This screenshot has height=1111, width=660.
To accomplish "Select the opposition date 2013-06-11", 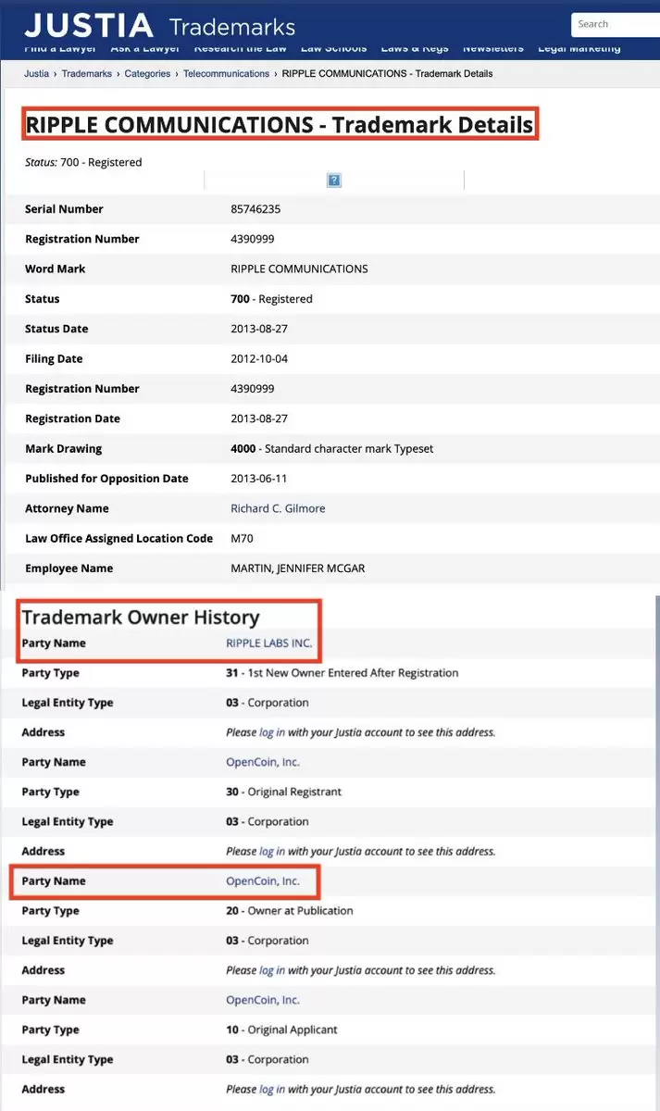I will coord(259,479).
